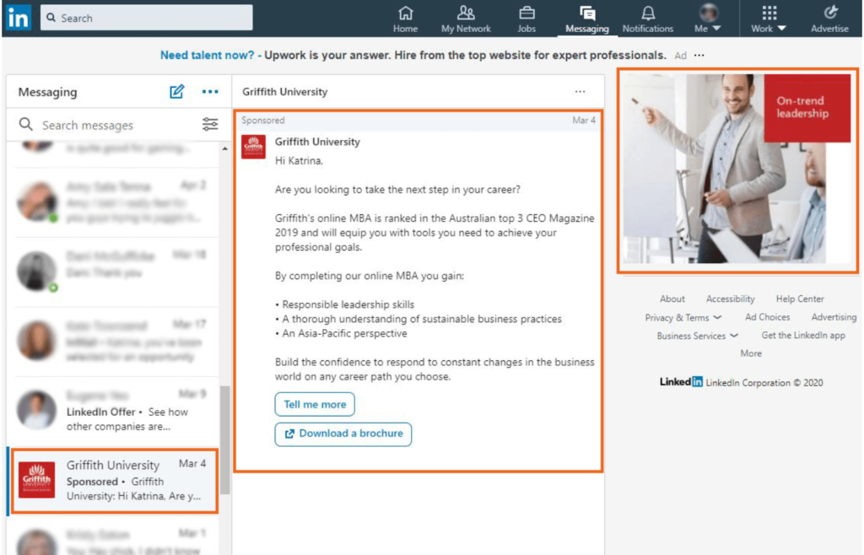864x555 pixels.
Task: Click the LinkedIn logo
Action: point(18,18)
